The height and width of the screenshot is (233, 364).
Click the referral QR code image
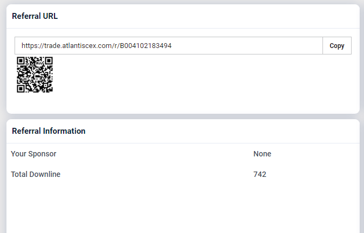[35, 75]
